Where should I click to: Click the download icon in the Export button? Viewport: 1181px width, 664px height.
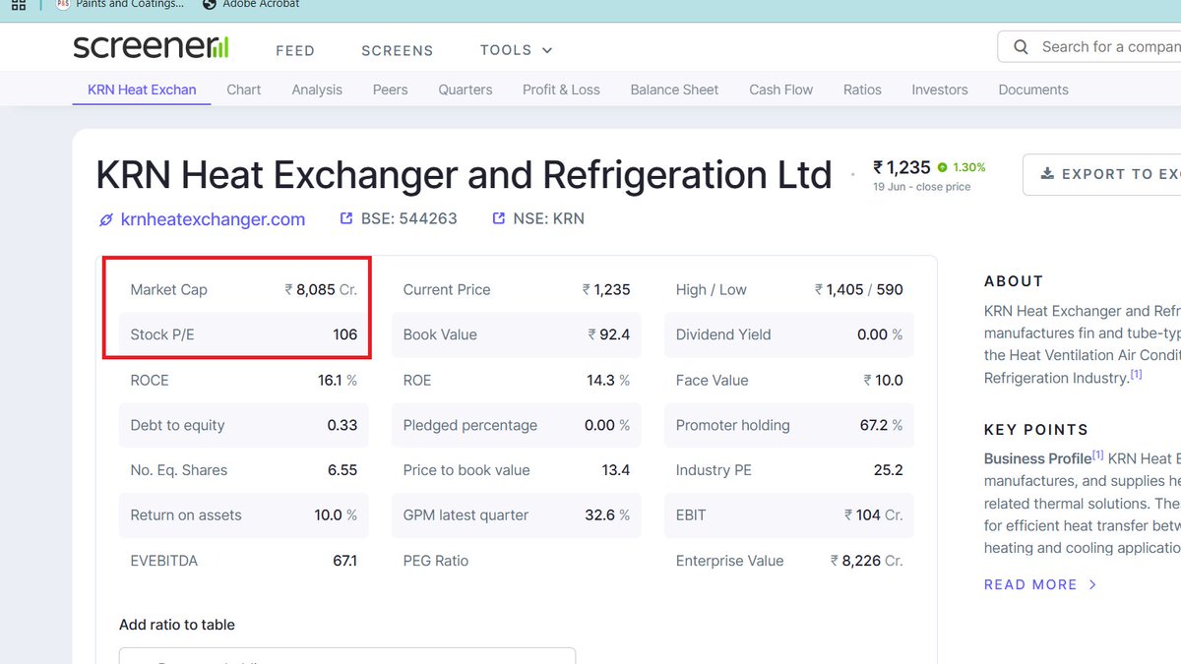click(x=1047, y=174)
